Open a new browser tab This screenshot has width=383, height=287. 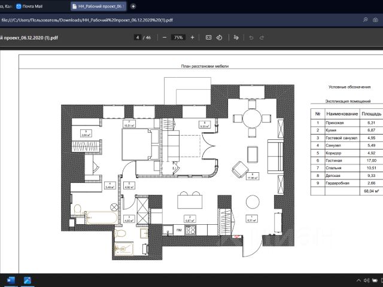[x=133, y=7]
